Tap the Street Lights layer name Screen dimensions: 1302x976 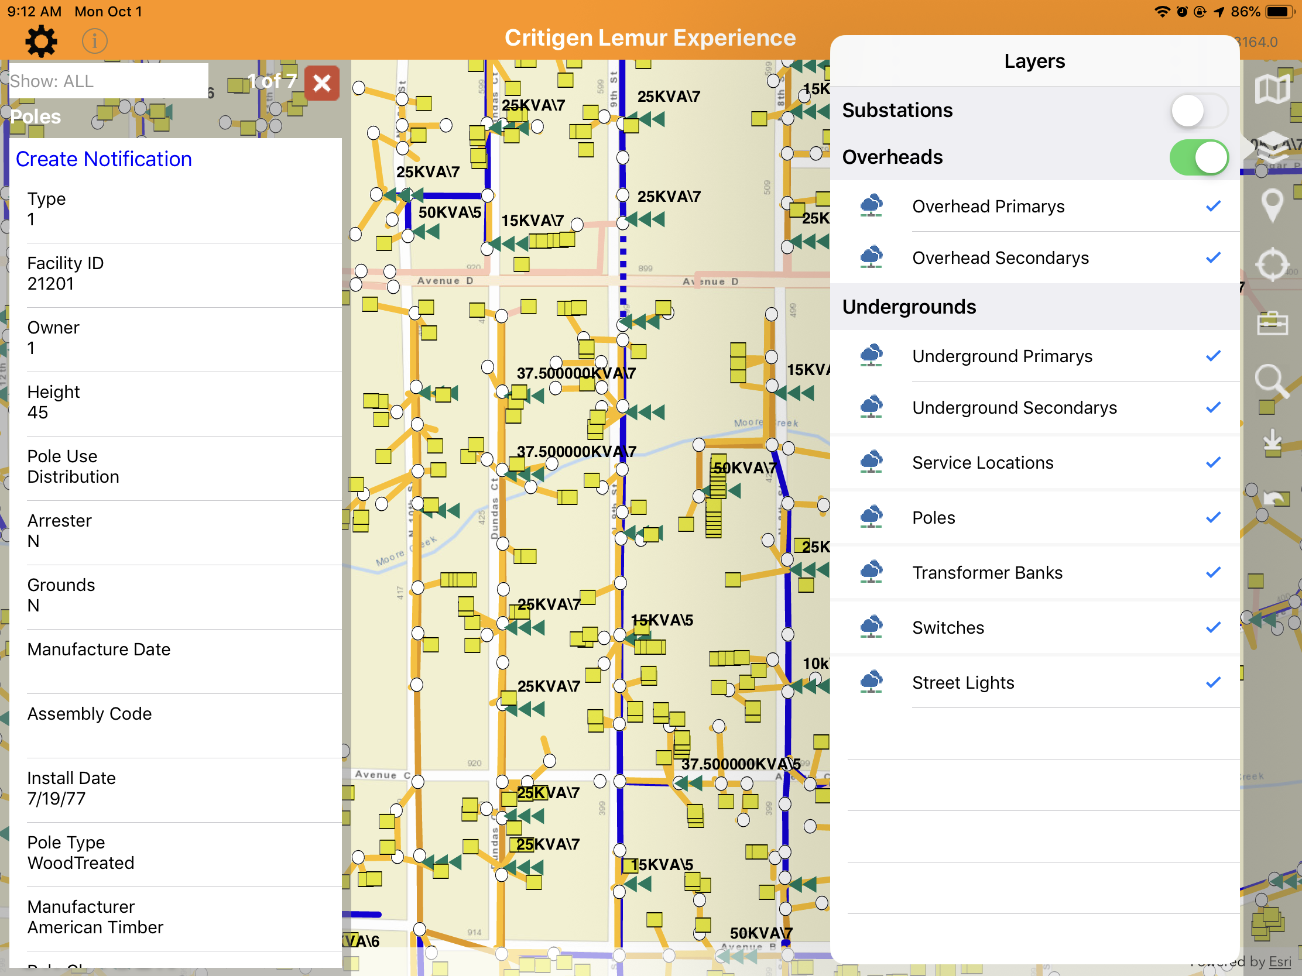[963, 682]
